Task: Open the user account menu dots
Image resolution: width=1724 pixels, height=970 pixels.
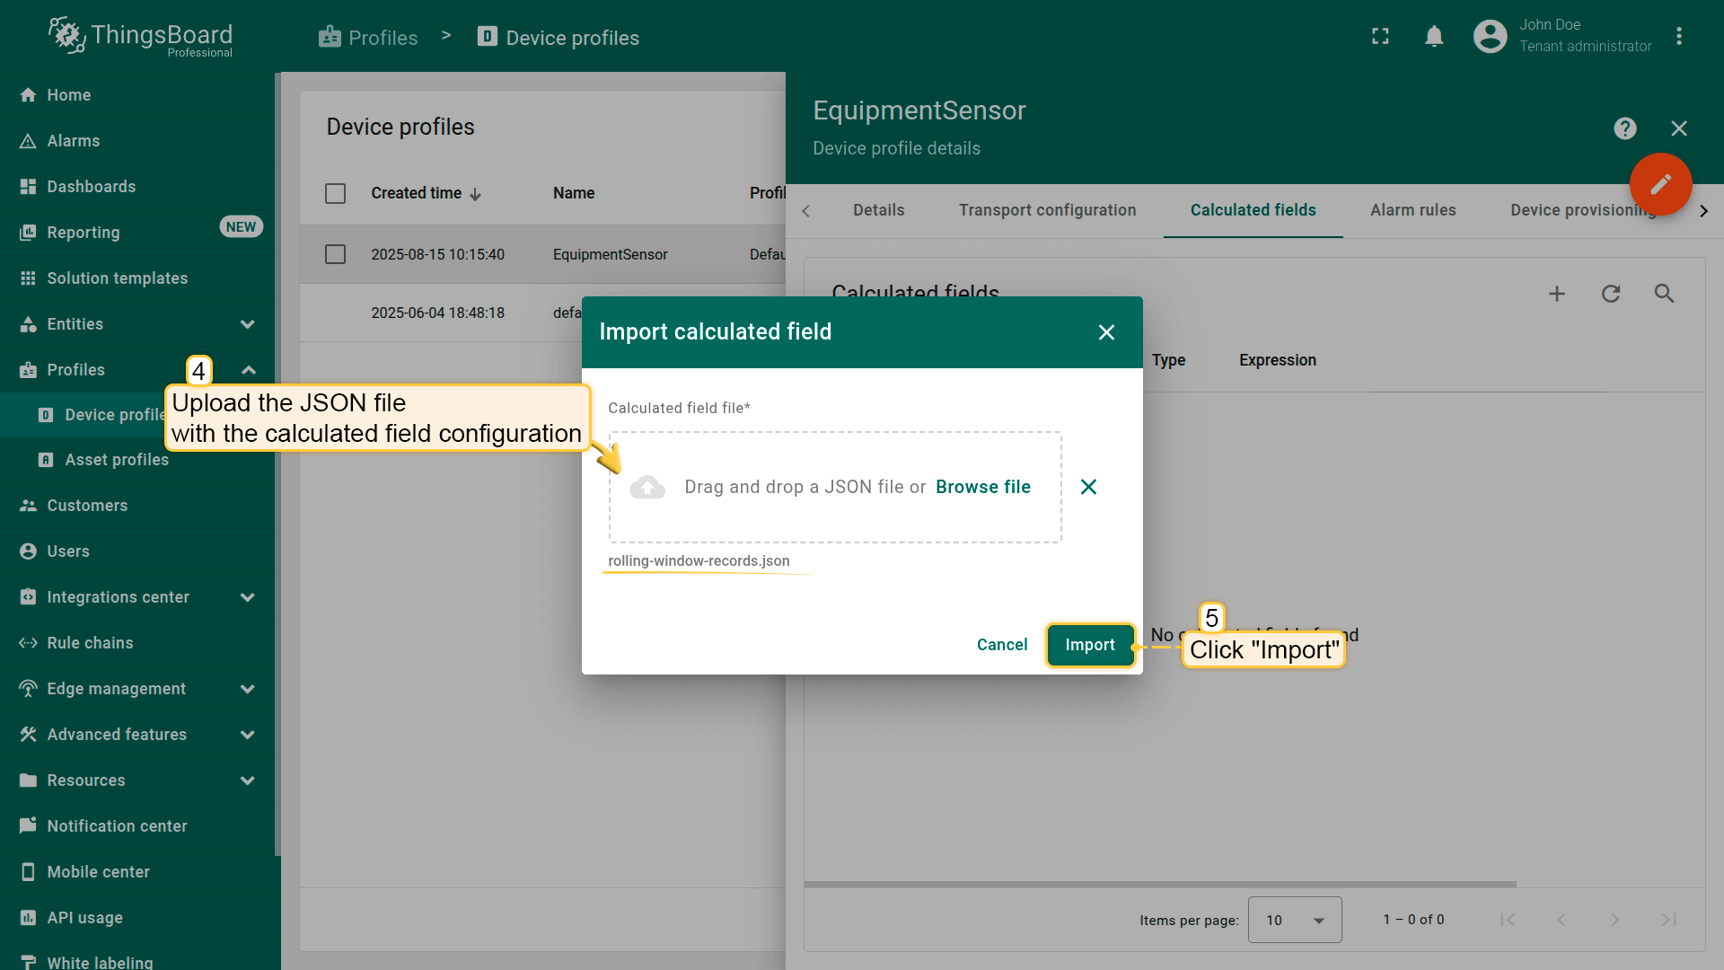Action: 1678,37
